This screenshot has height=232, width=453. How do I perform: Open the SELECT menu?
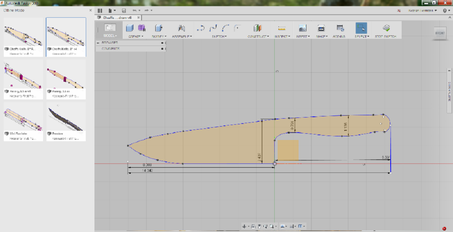point(362,36)
